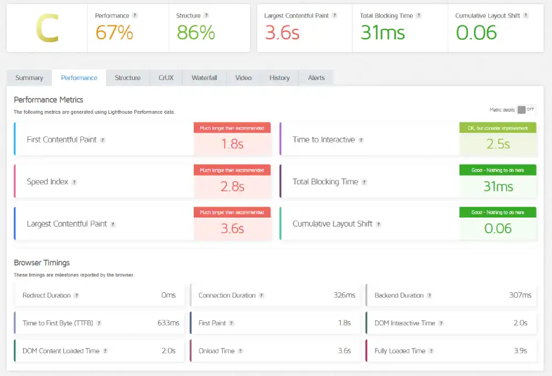Show help for Onload Time
Viewport: 552px width, 376px height.
coord(241,351)
